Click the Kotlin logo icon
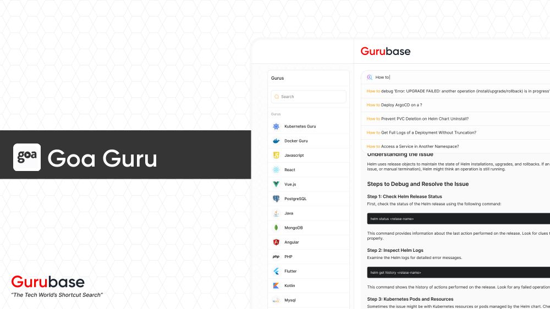Viewport: 550px width, 309px height. [276, 285]
